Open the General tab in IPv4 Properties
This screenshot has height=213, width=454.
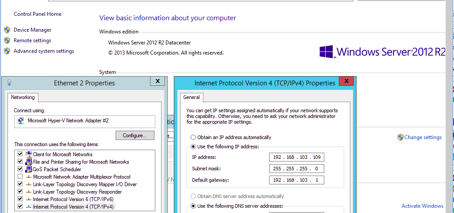(x=191, y=98)
